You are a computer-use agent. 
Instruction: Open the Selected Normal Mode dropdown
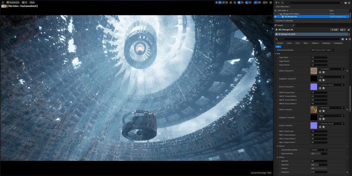tap(318, 150)
